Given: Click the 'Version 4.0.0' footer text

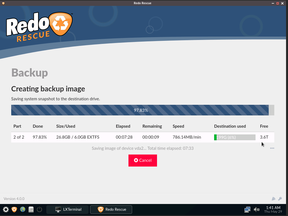Looking at the screenshot, I should (14, 199).
